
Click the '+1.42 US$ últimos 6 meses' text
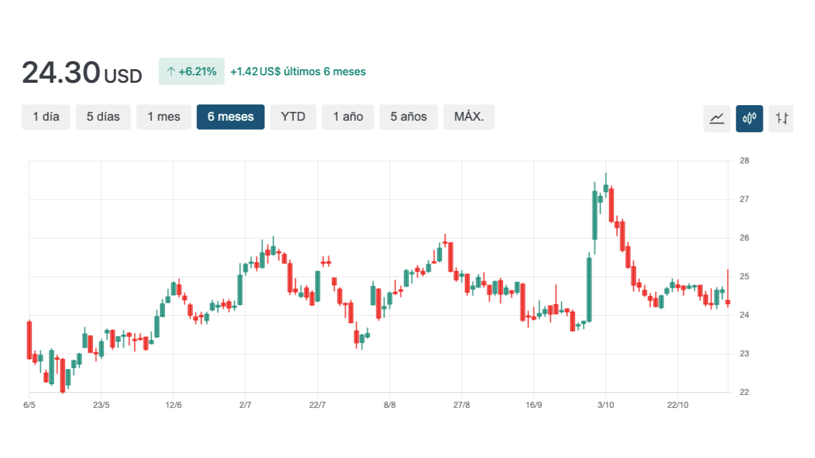click(x=299, y=71)
